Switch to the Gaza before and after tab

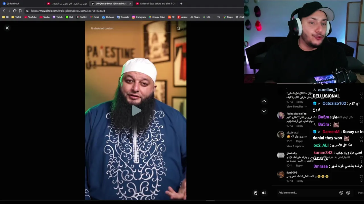pos(156,4)
